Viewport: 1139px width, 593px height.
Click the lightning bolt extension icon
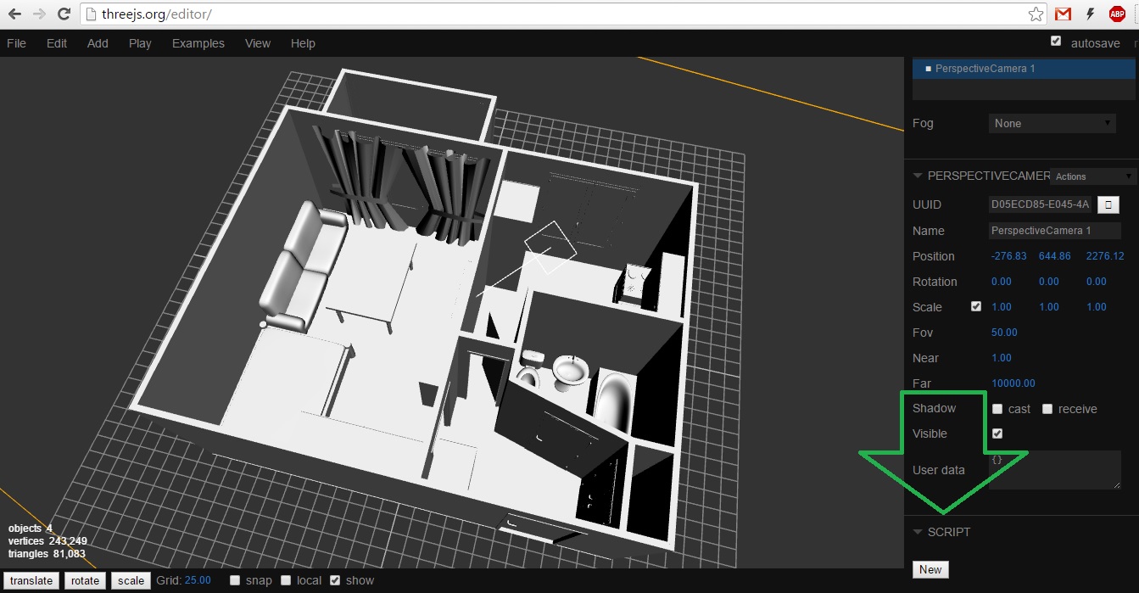click(x=1090, y=14)
